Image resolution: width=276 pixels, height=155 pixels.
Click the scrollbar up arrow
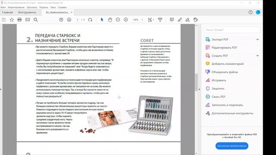[x=197, y=26]
